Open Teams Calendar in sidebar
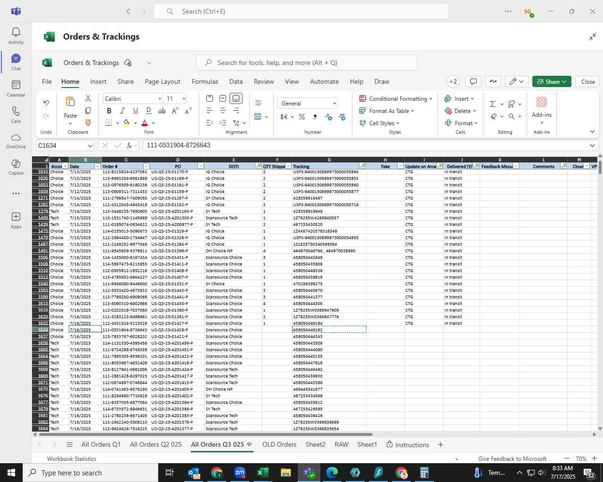The height and width of the screenshot is (482, 603). (x=16, y=88)
